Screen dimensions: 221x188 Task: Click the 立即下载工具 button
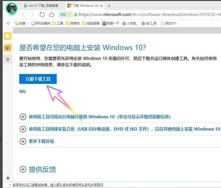38,79
